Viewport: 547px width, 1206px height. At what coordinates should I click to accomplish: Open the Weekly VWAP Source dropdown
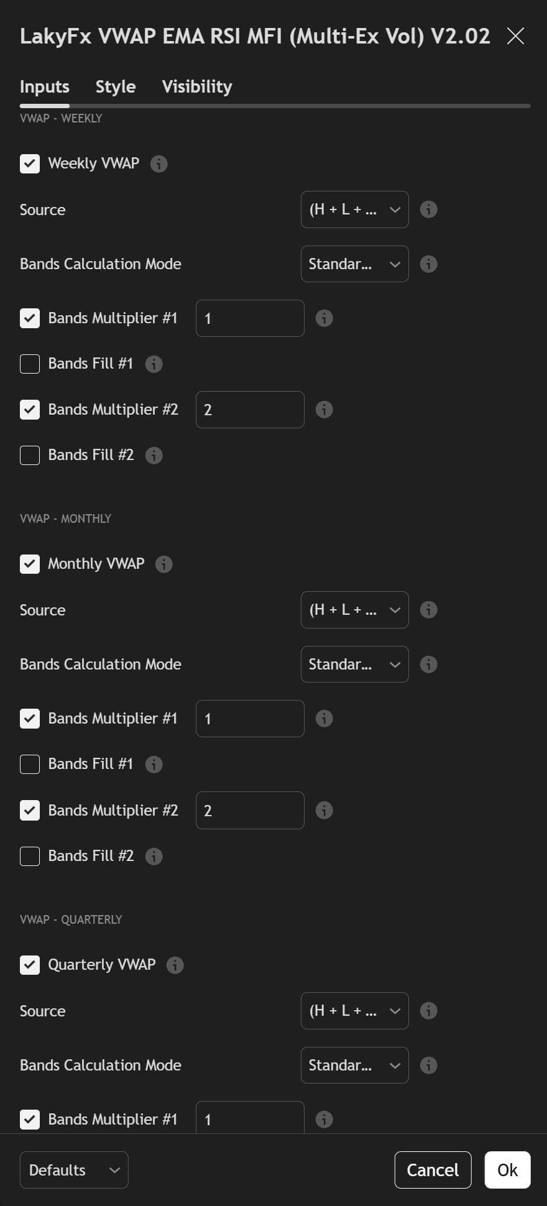(x=354, y=209)
